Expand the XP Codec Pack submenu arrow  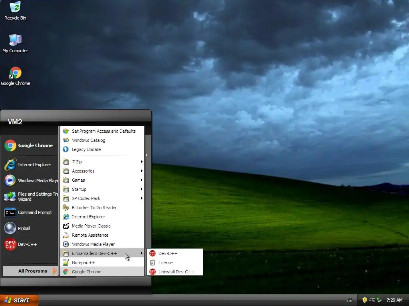[x=142, y=198]
